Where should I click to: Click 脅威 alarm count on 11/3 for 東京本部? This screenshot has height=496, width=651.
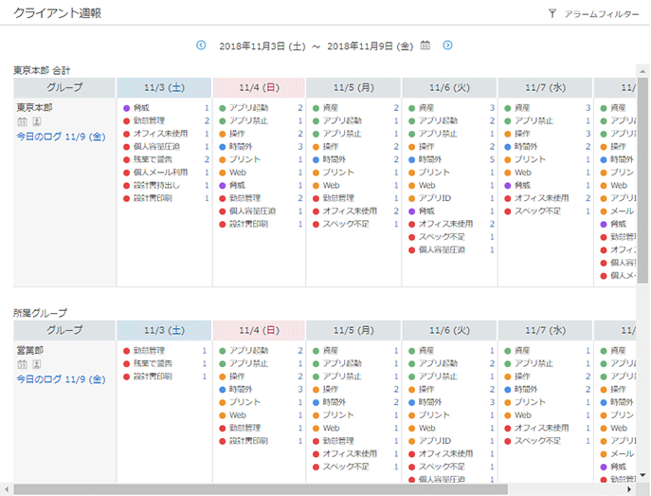tap(206, 108)
